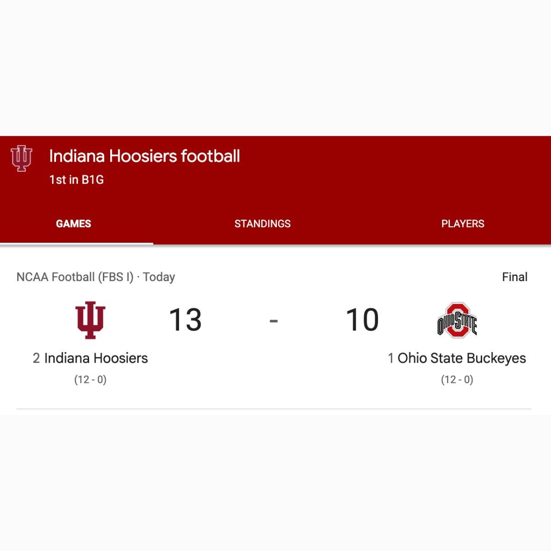Click the (12 - 0) record under Indiana Hoosiers
The width and height of the screenshot is (551, 551).
90,380
